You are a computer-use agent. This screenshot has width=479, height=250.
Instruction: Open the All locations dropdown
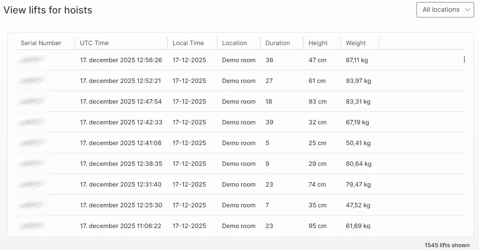coord(444,10)
